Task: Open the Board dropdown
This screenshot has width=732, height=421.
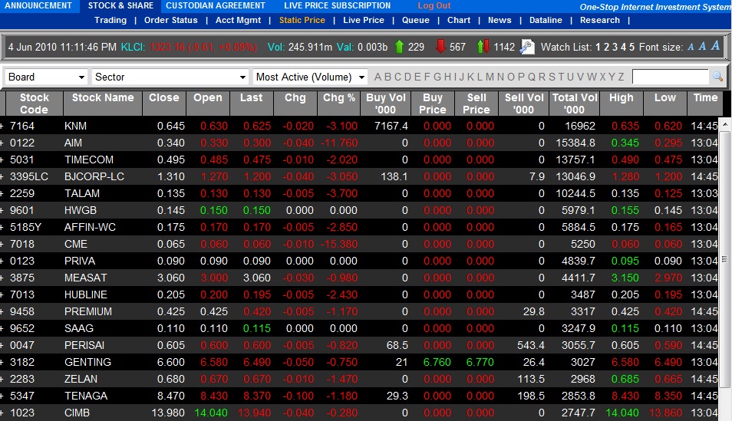Action: [46, 77]
